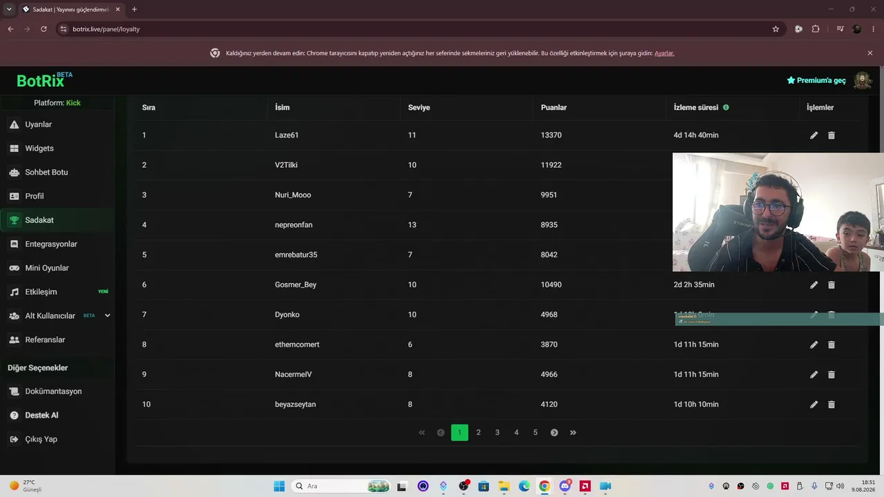Open Chrome tab search dropdown

pyautogui.click(x=9, y=9)
